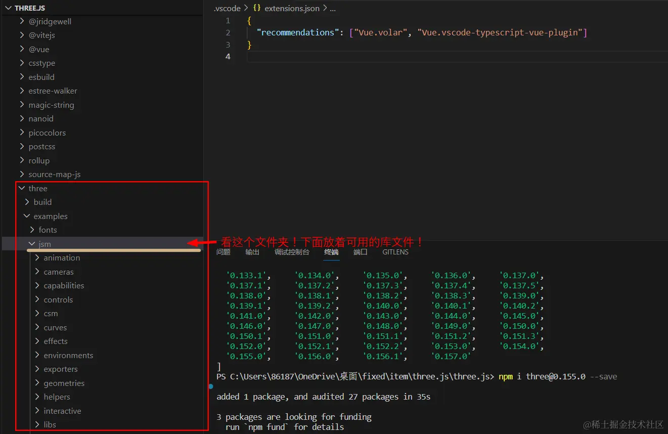The width and height of the screenshot is (668, 434).
Task: Click "npm i three@0.155.0 --save" command text
Action: pyautogui.click(x=558, y=377)
